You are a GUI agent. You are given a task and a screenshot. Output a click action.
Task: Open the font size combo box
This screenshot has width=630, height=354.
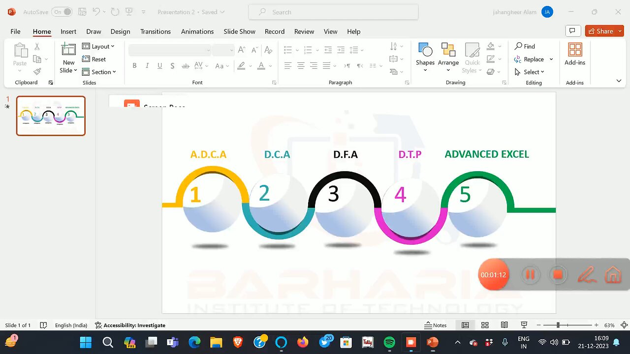tap(223, 50)
